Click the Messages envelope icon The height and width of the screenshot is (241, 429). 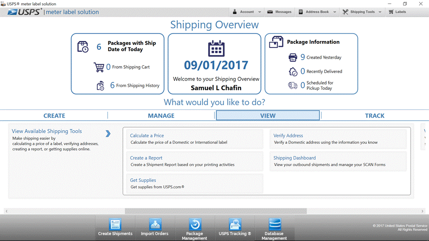[270, 12]
